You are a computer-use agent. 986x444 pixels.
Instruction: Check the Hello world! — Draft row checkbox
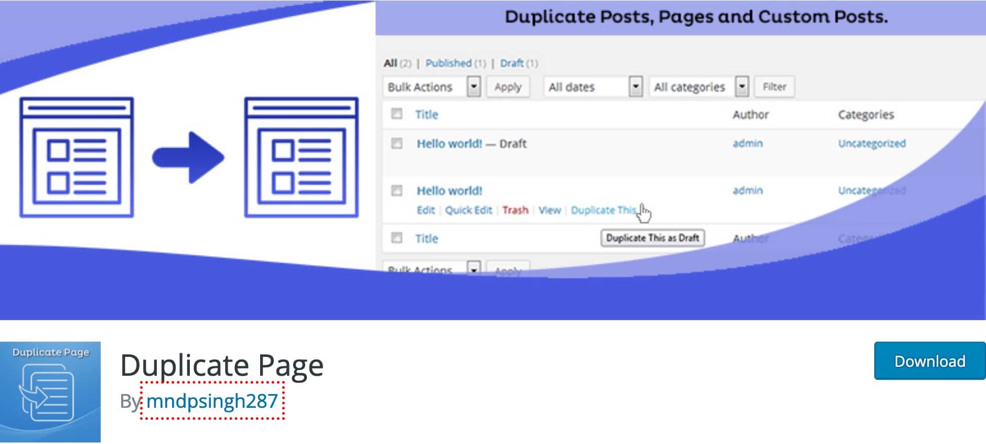click(397, 143)
